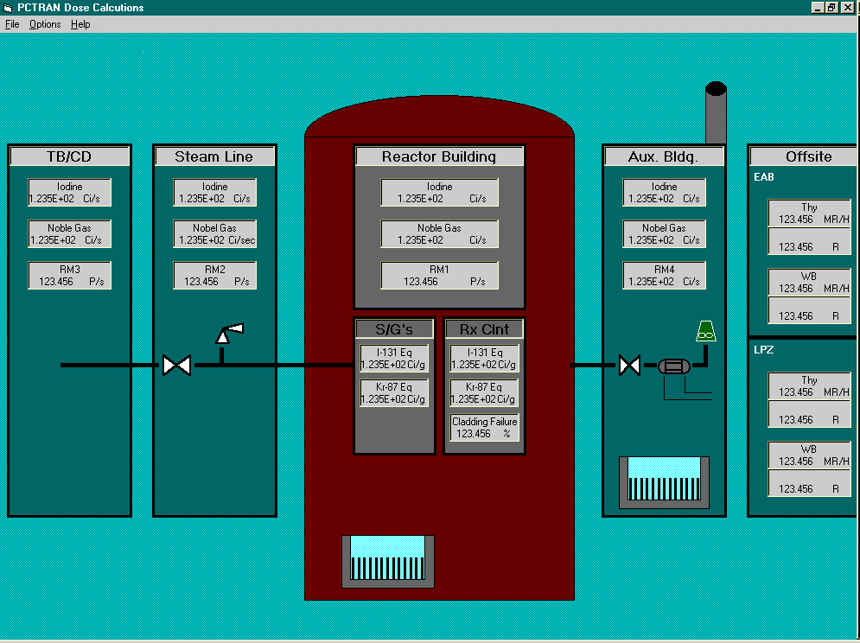Click the Reactor Building header
The image size is (860, 643).
click(439, 156)
